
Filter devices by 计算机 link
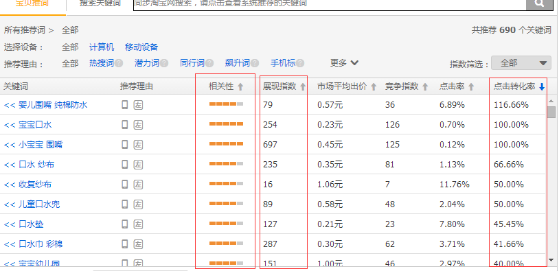click(x=102, y=47)
